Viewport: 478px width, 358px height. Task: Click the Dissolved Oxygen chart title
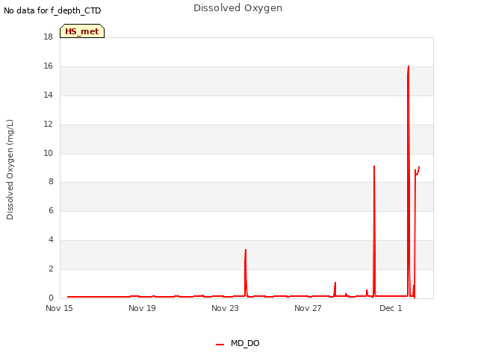click(x=238, y=8)
